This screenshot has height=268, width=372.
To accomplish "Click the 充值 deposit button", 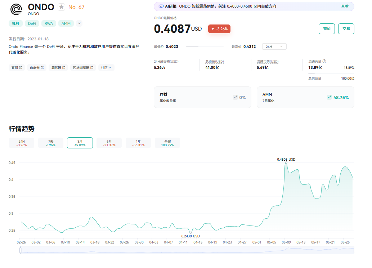I will tap(327, 29).
